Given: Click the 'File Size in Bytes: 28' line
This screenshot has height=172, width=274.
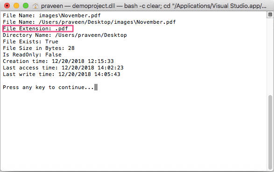Looking at the screenshot, I should tap(39, 48).
